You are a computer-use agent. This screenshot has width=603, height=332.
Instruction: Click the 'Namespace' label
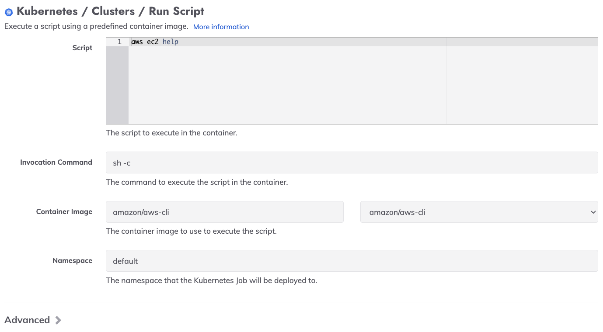click(72, 261)
